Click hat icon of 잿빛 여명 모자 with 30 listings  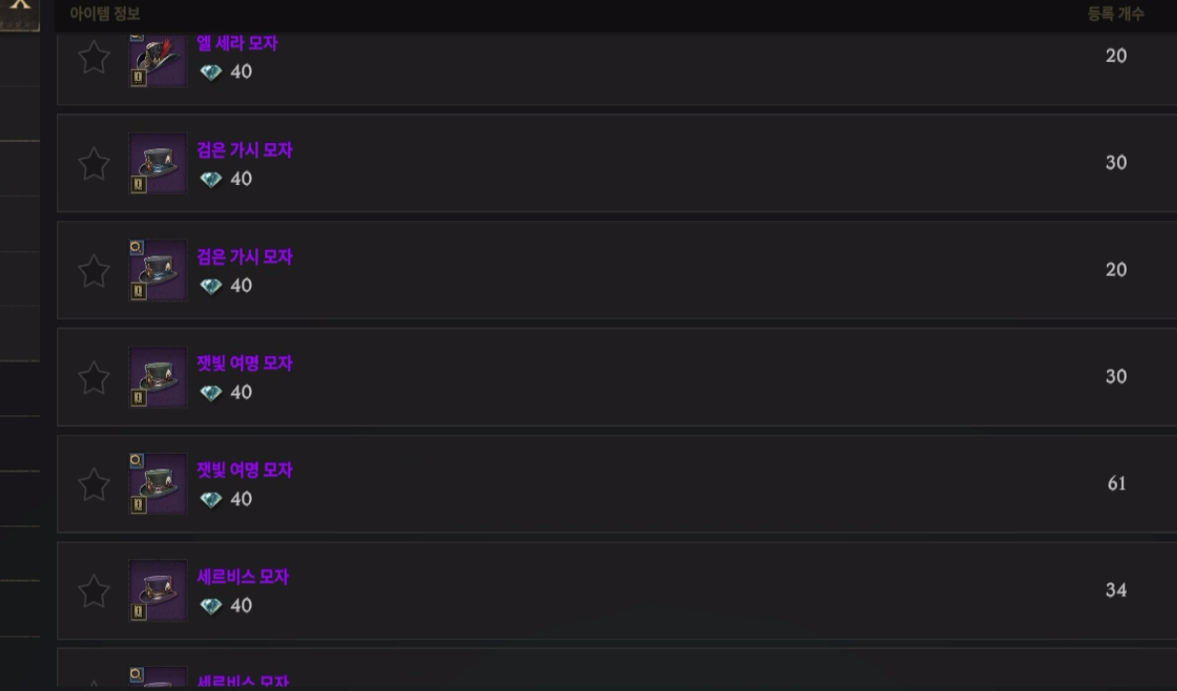(158, 377)
